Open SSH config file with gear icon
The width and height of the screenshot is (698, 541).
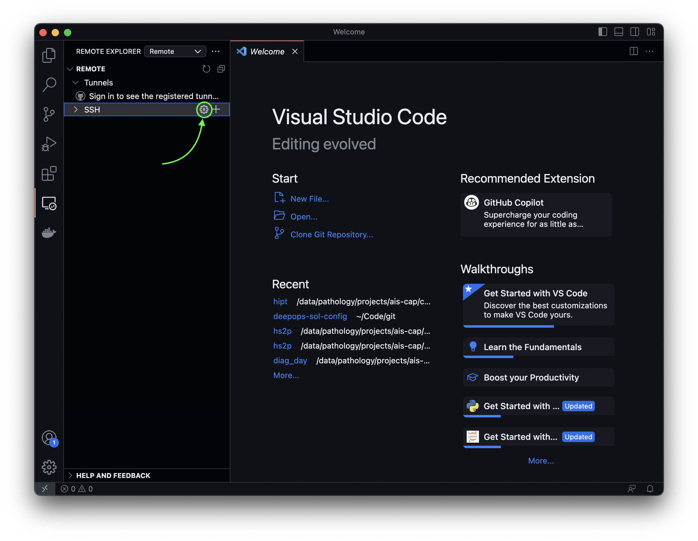click(x=204, y=110)
